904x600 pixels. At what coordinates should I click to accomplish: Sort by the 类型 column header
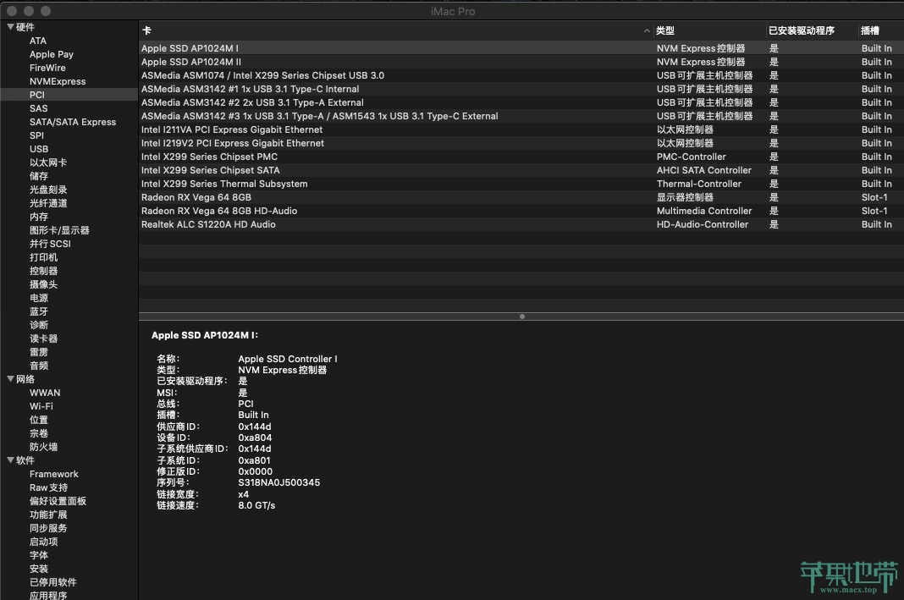pos(665,30)
